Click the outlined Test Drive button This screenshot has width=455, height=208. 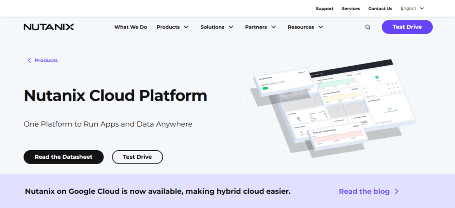tap(137, 157)
